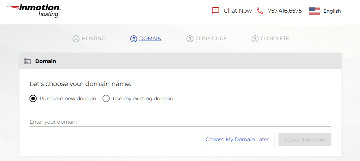
Task: Click the Chat Now link
Action: (238, 11)
